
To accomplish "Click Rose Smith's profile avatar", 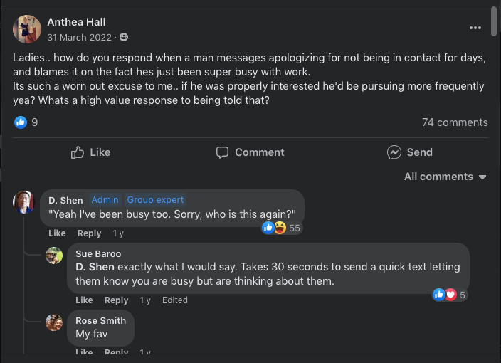I will [54, 322].
